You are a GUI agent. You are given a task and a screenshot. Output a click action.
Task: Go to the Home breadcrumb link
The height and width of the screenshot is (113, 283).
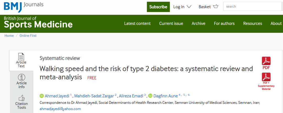pyautogui.click(x=9, y=35)
